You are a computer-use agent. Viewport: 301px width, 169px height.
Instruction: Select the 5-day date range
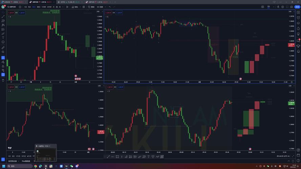[13, 156]
